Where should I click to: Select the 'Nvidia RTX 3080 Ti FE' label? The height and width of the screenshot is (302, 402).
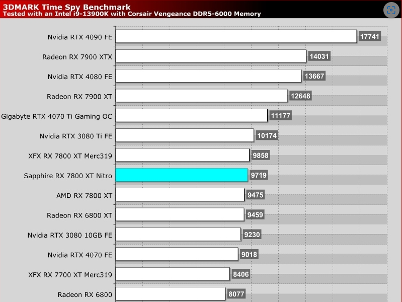[x=76, y=136]
